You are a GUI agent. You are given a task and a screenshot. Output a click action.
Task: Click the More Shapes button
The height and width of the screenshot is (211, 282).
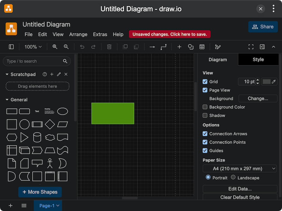pos(40,192)
